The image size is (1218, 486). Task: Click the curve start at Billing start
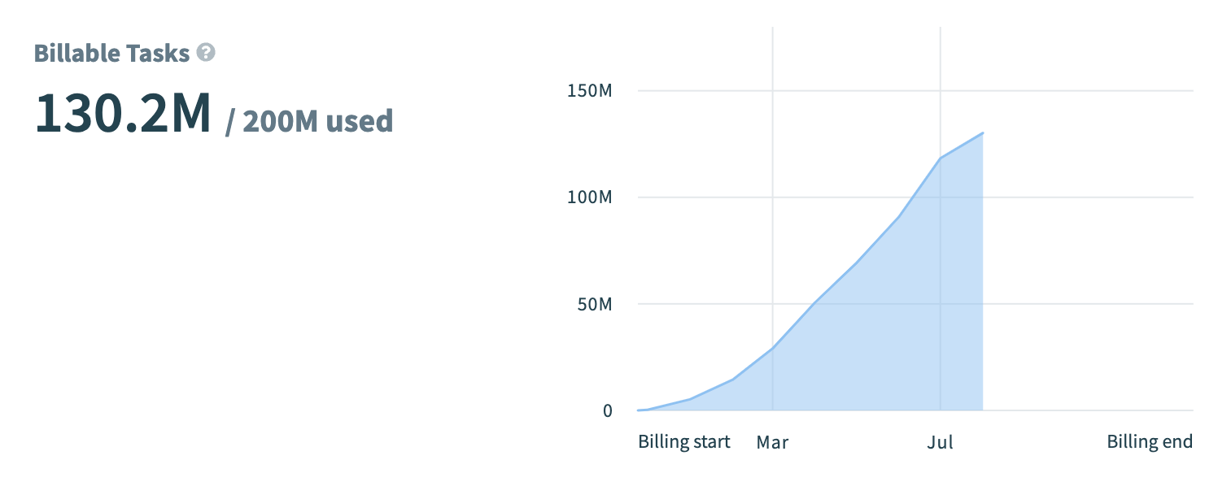pyautogui.click(x=640, y=410)
